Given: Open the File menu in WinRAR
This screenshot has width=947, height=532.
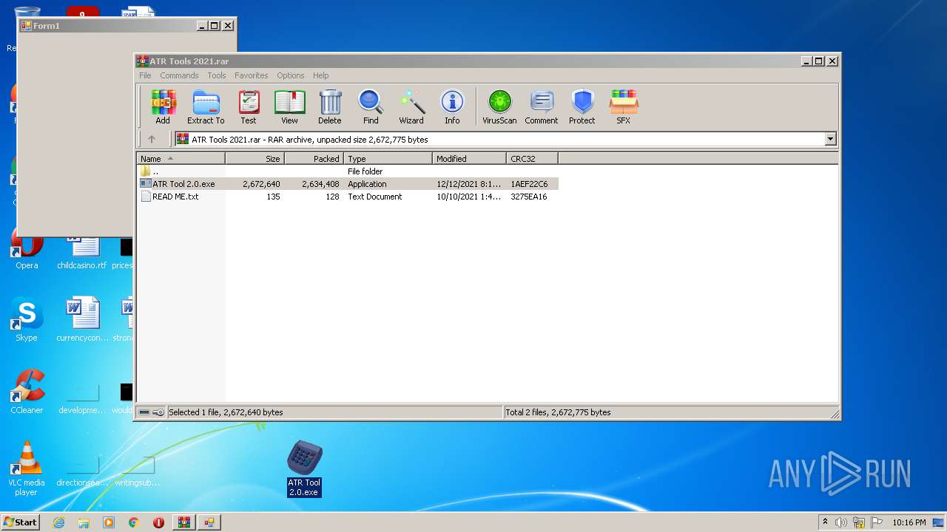Looking at the screenshot, I should [145, 75].
